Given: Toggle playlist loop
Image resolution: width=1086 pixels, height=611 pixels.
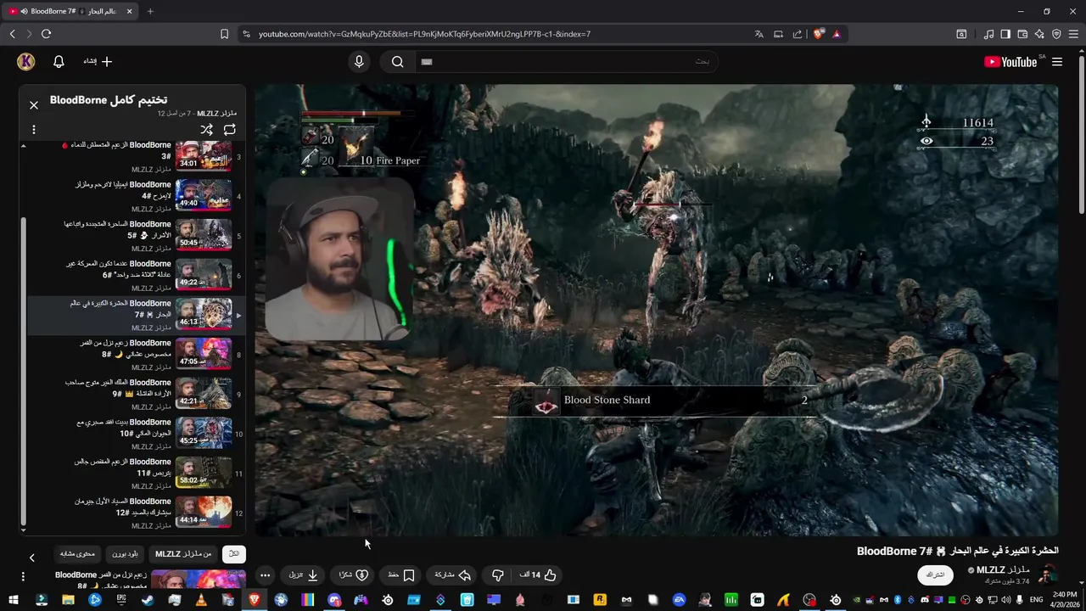Looking at the screenshot, I should [230, 130].
